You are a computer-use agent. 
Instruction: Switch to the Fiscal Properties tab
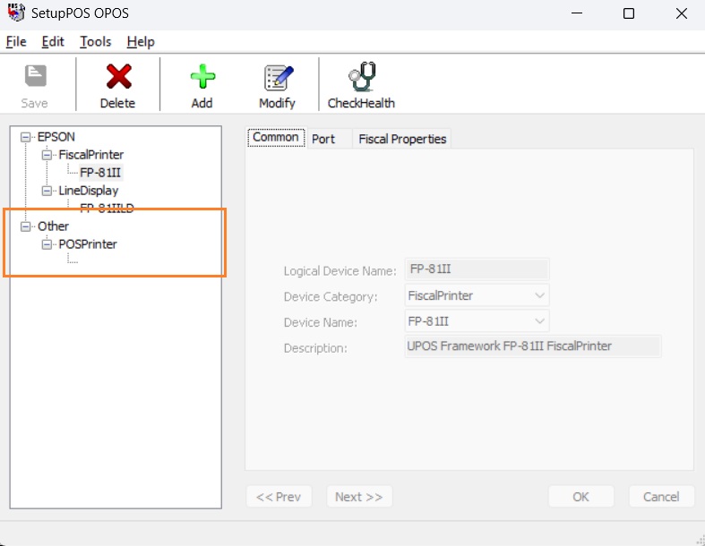point(402,139)
